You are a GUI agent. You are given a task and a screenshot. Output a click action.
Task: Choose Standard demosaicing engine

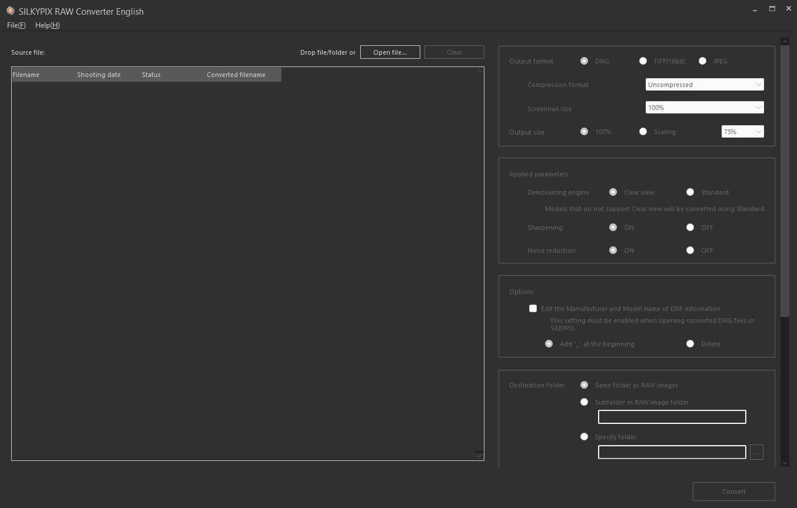(x=690, y=192)
